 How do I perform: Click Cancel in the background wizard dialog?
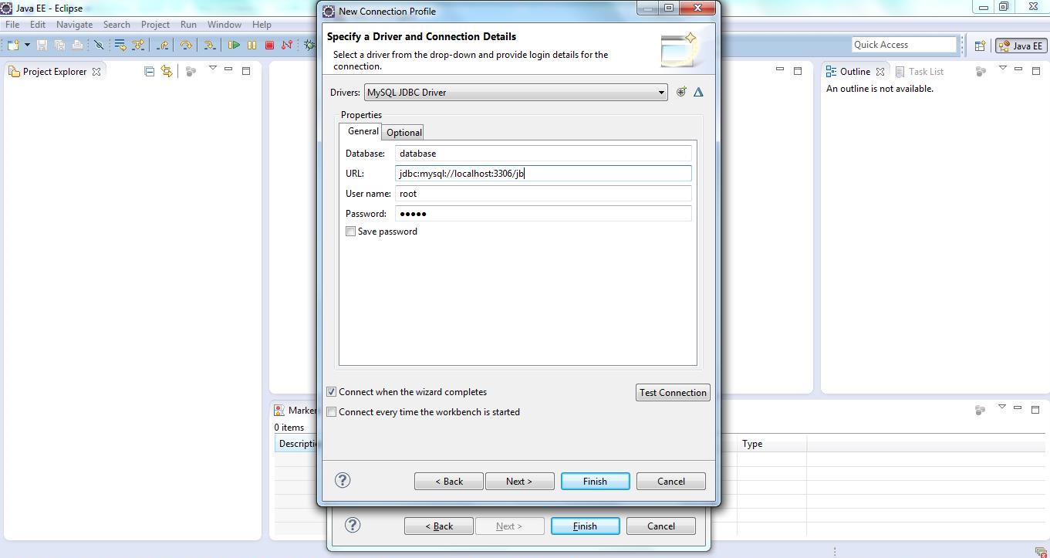click(x=661, y=526)
